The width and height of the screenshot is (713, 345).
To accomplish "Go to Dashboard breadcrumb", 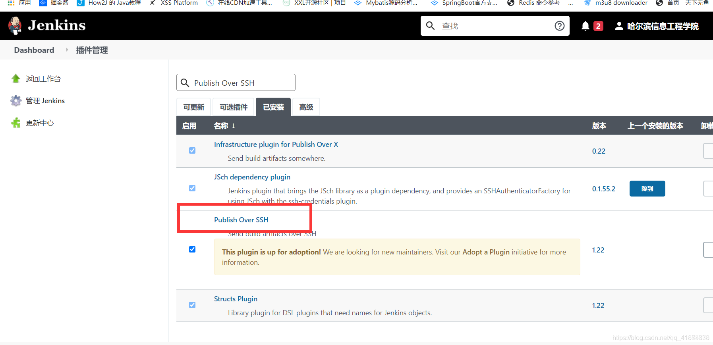I will [x=34, y=50].
